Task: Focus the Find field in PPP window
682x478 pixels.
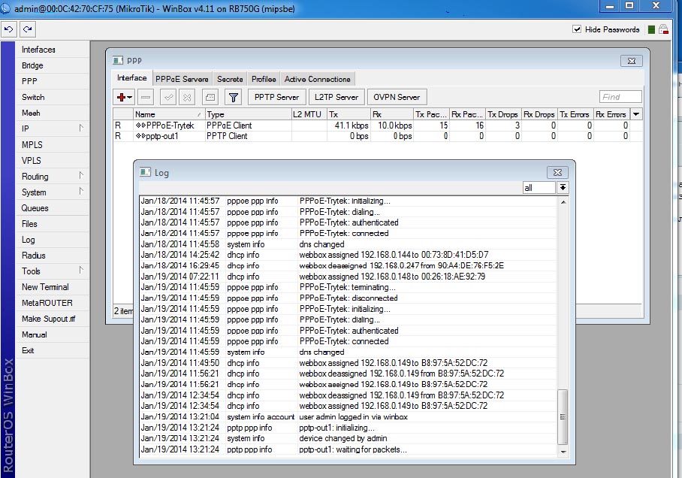Action: [620, 97]
